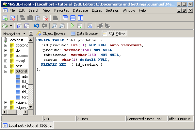Click the Find magnifier icon
This screenshot has height=130, width=195.
tap(55, 26)
